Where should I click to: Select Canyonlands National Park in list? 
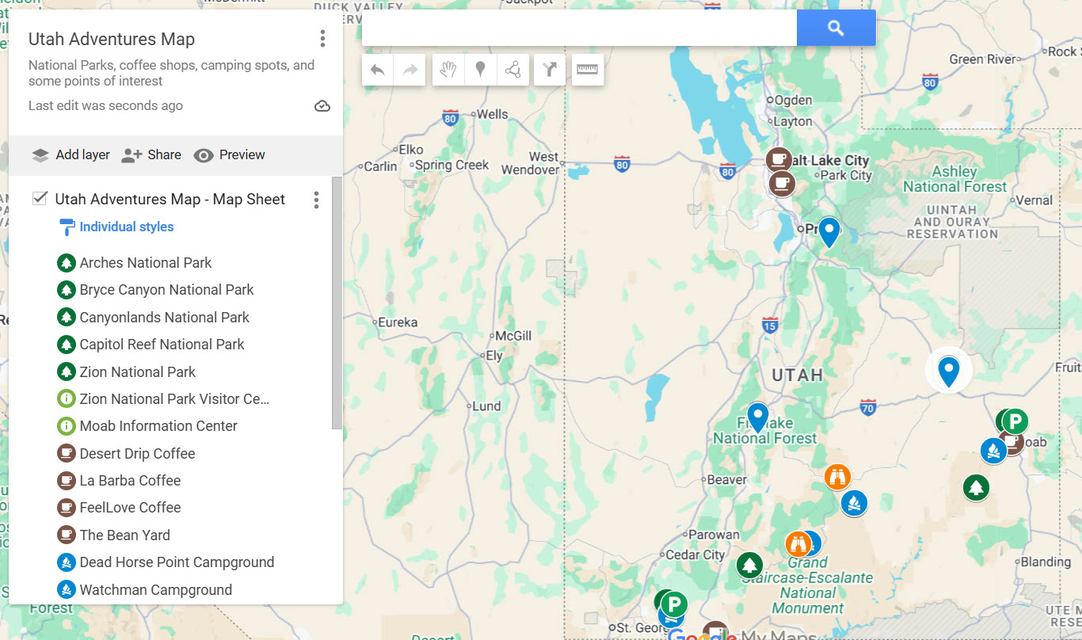coord(164,318)
